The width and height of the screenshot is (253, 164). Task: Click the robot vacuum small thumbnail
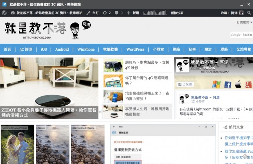(x=113, y=112)
